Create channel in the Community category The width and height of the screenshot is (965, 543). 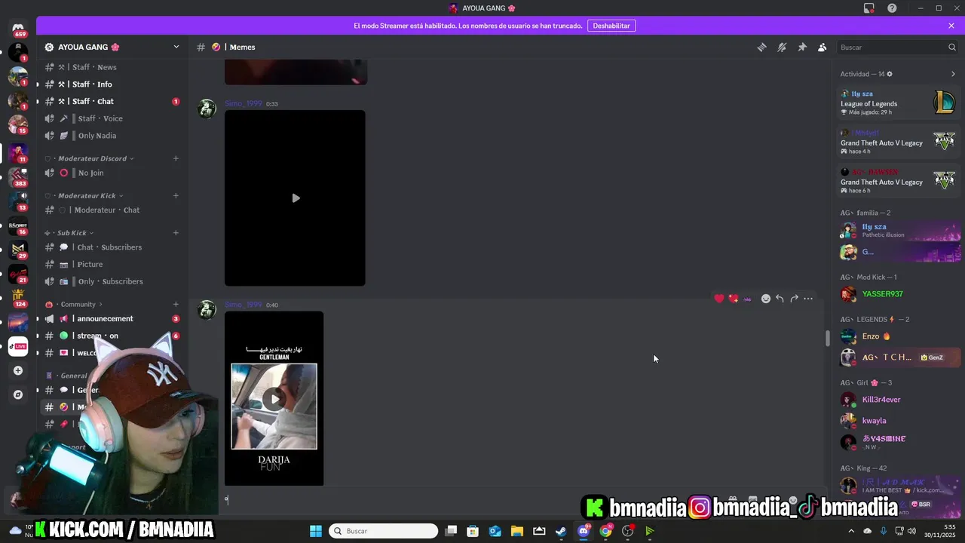176,304
